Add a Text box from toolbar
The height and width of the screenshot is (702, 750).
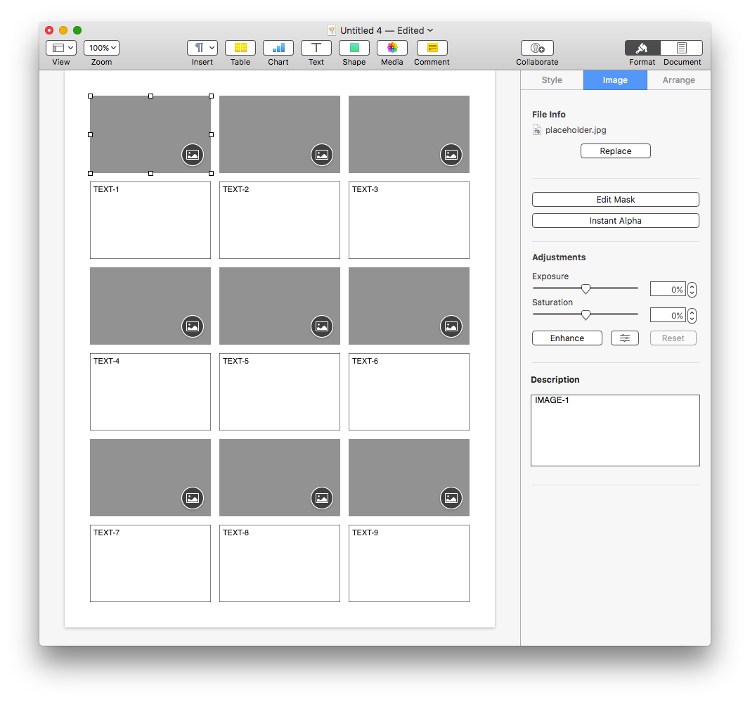coord(316,48)
